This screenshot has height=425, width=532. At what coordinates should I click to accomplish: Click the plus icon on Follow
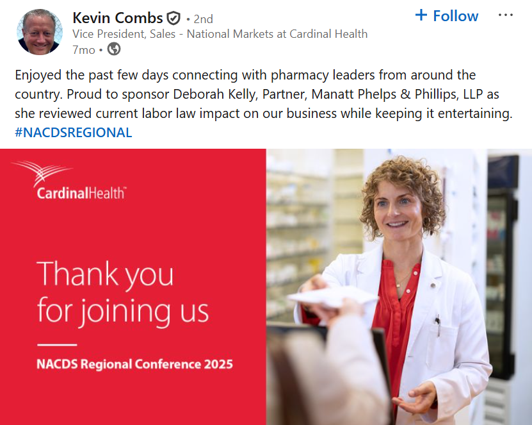pos(421,15)
